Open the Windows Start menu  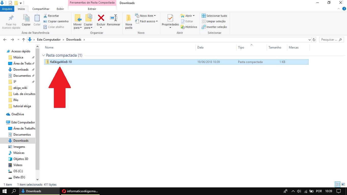(5, 191)
